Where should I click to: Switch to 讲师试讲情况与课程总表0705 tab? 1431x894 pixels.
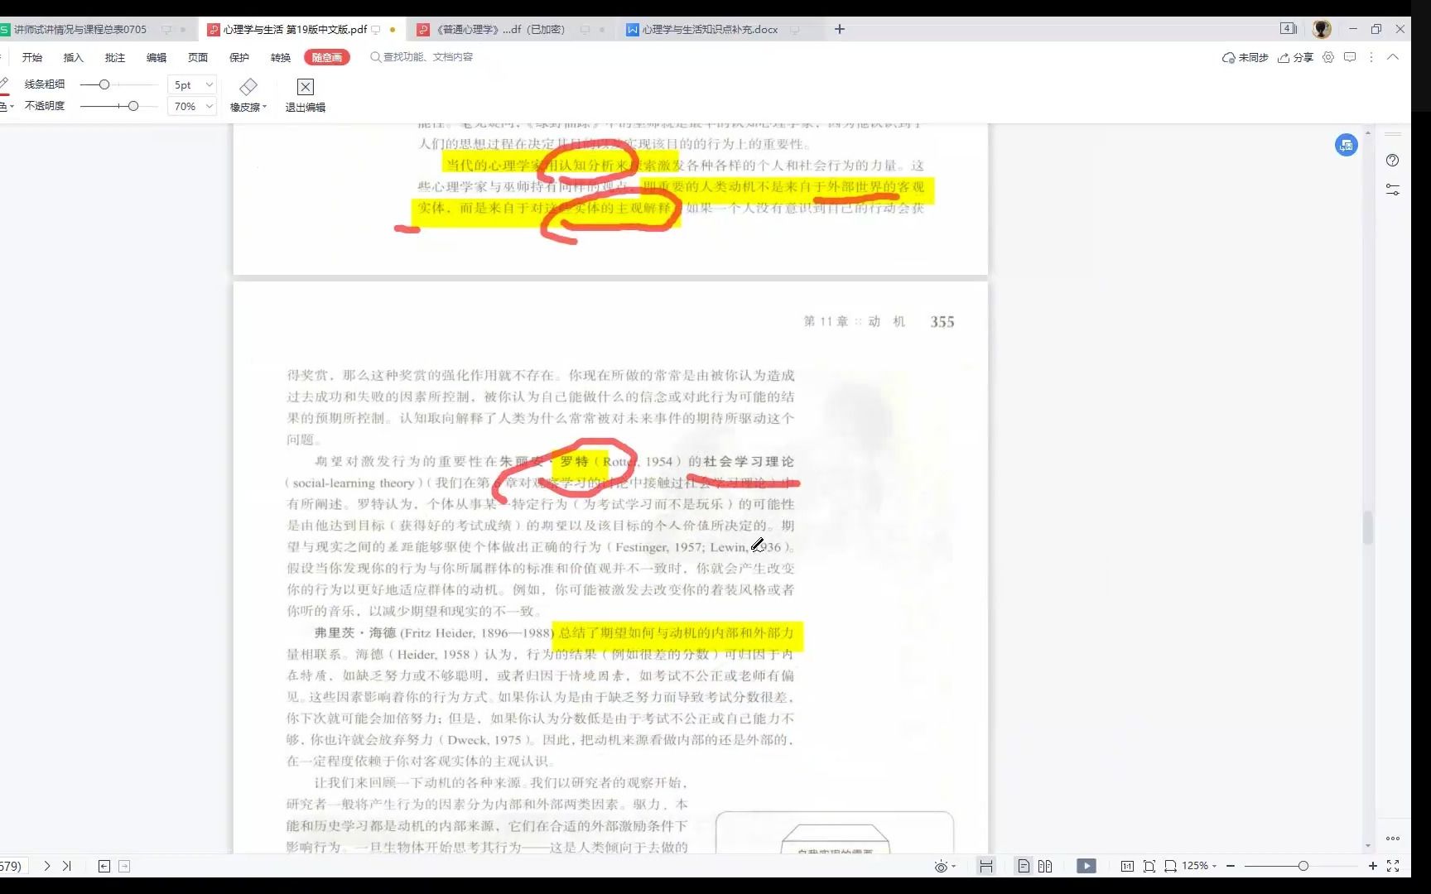pyautogui.click(x=80, y=29)
